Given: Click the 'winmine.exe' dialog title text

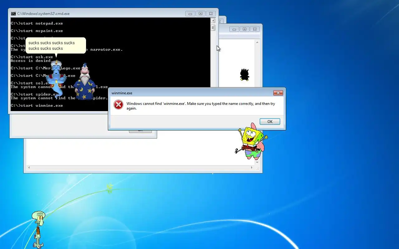Looking at the screenshot, I should click(x=122, y=93).
